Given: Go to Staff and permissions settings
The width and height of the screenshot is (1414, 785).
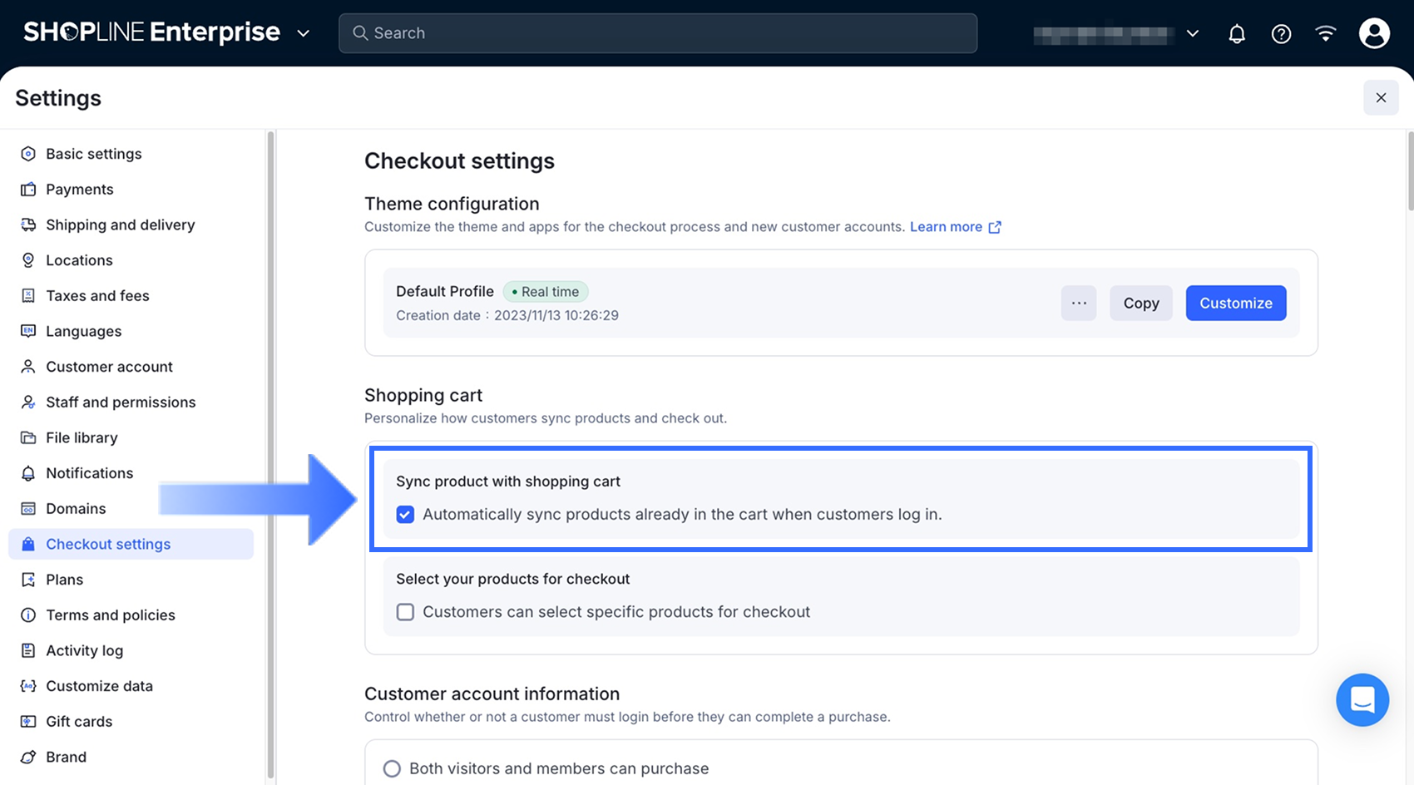Looking at the screenshot, I should click(x=121, y=402).
